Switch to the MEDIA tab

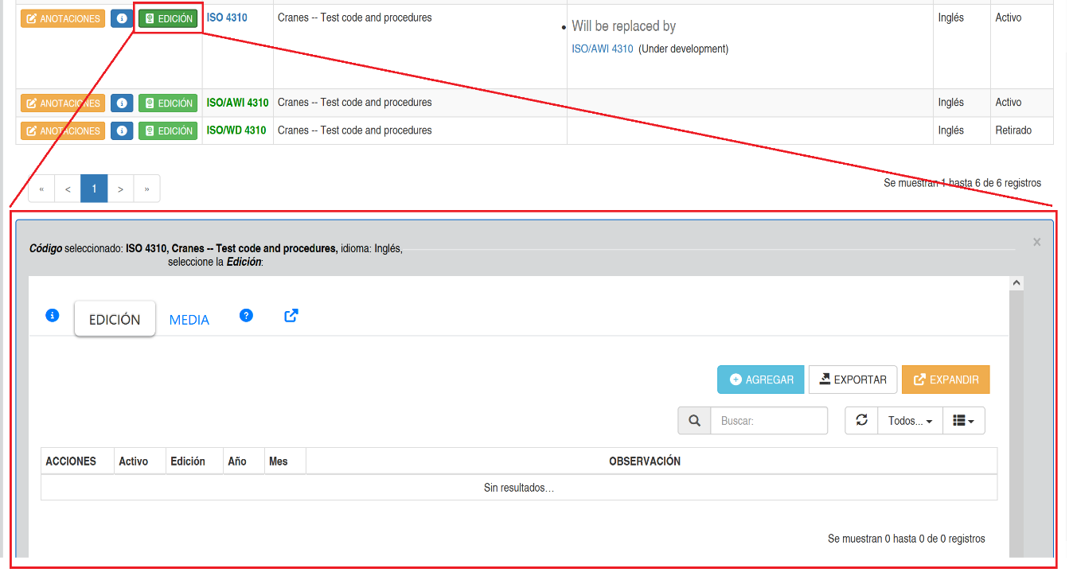pyautogui.click(x=189, y=320)
